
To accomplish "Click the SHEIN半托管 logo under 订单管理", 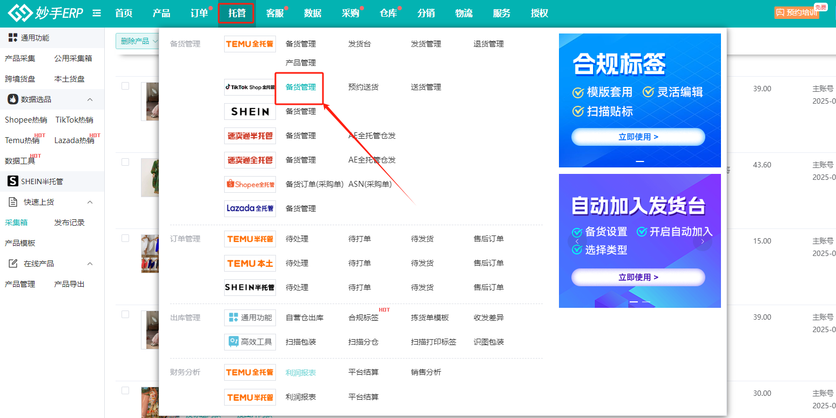I will point(250,287).
